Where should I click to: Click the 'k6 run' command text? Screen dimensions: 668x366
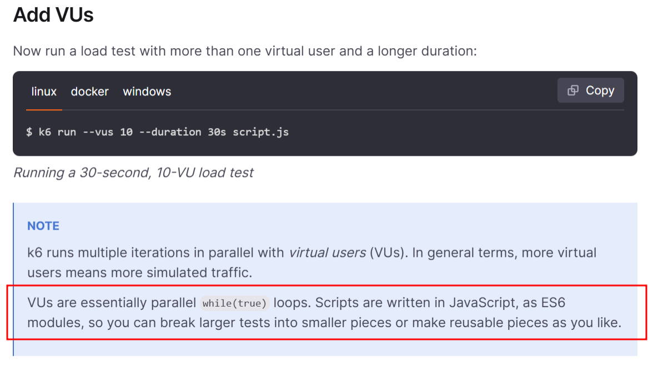click(x=57, y=132)
